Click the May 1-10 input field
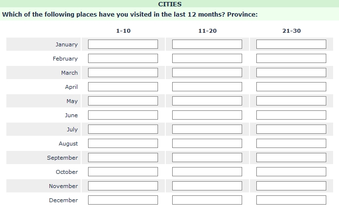The height and width of the screenshot is (210, 339). (123, 101)
